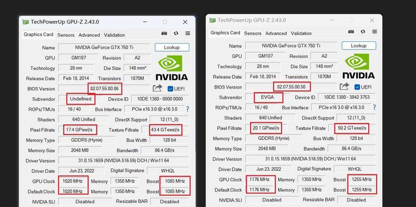Click Lookup button in left window

coord(172,48)
